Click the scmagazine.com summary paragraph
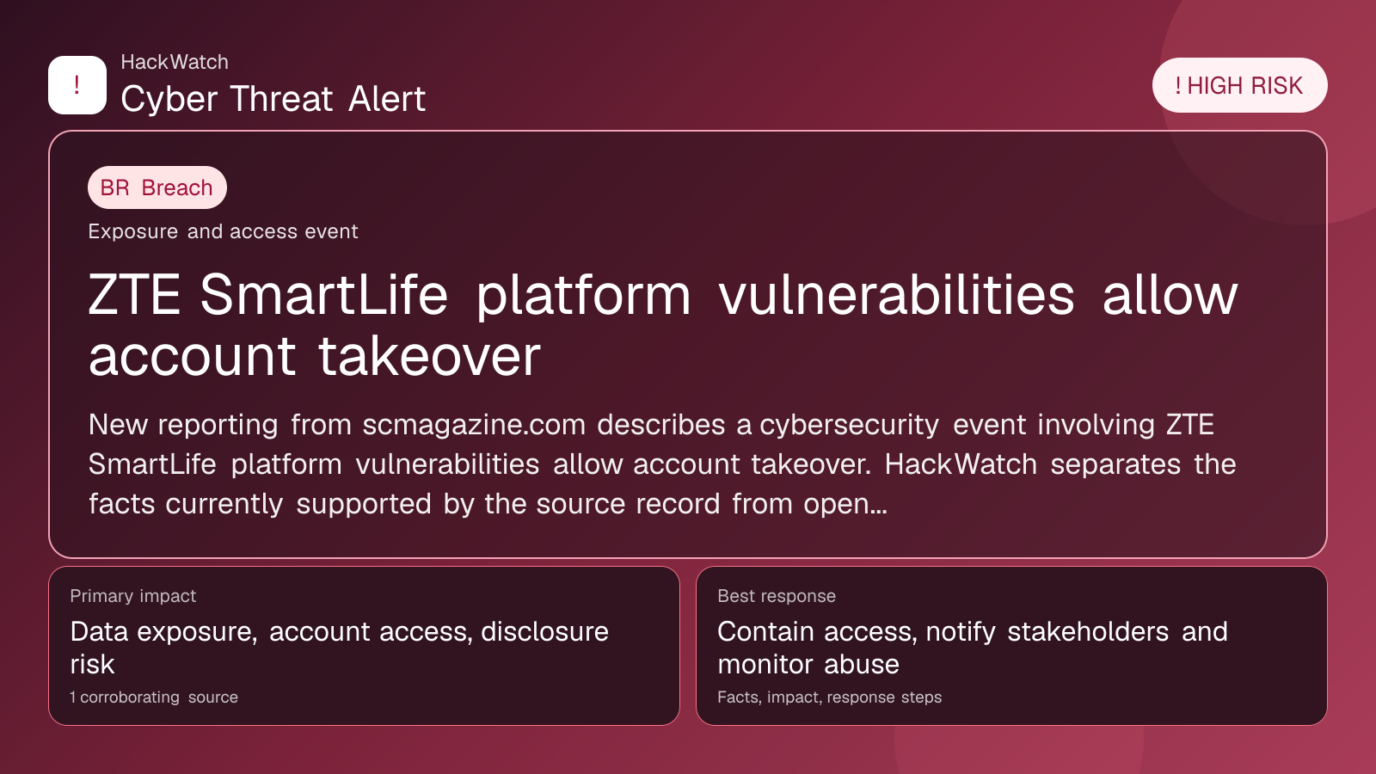1376x774 pixels. tap(662, 464)
